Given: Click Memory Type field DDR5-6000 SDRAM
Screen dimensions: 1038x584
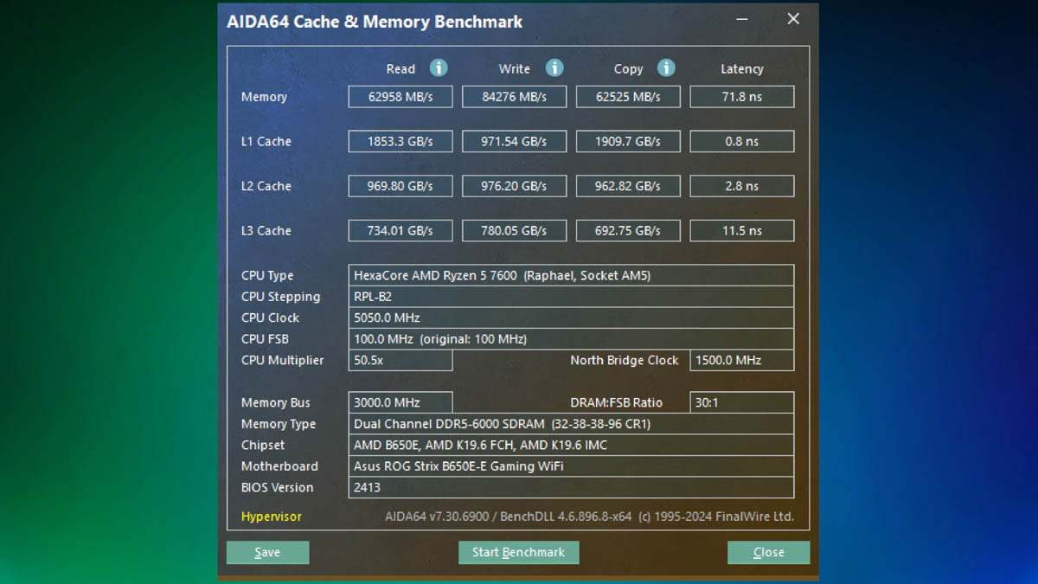Looking at the screenshot, I should point(571,424).
